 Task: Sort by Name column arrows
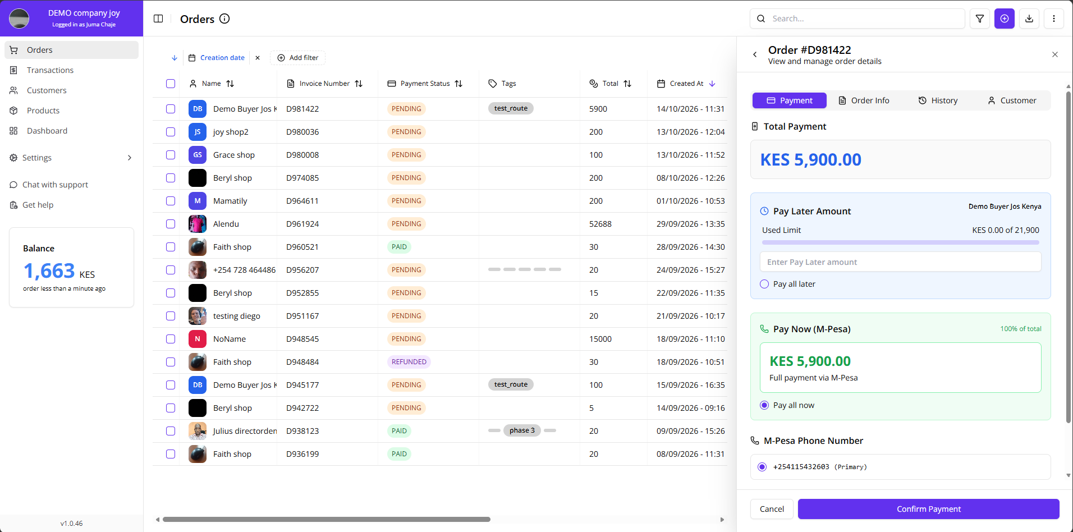[x=230, y=84]
